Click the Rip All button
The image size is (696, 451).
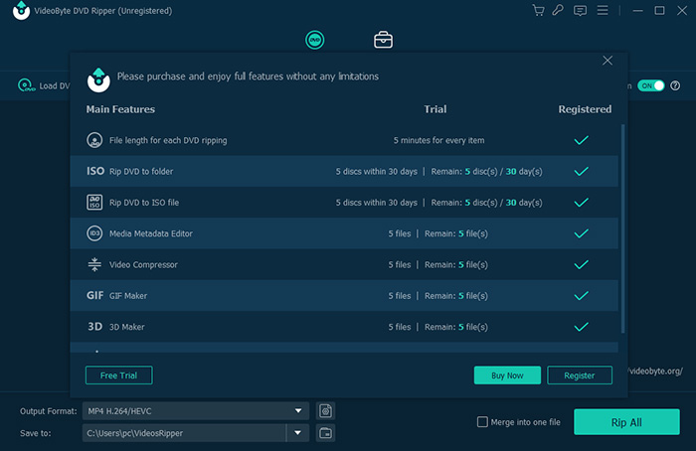[626, 422]
